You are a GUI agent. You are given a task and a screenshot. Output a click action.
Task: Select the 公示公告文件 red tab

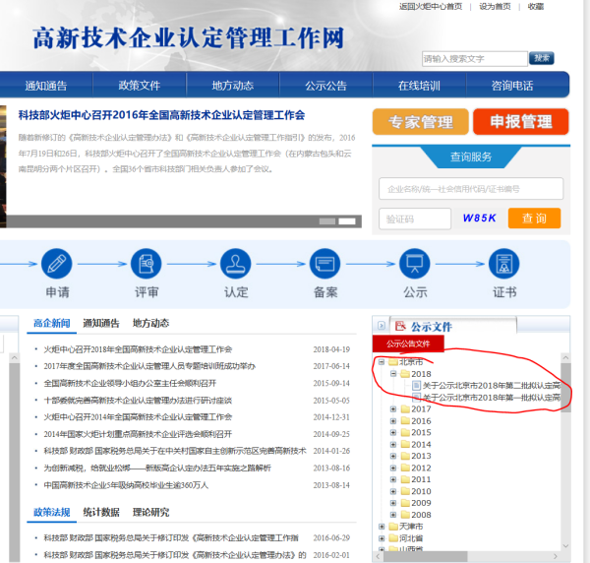(408, 344)
